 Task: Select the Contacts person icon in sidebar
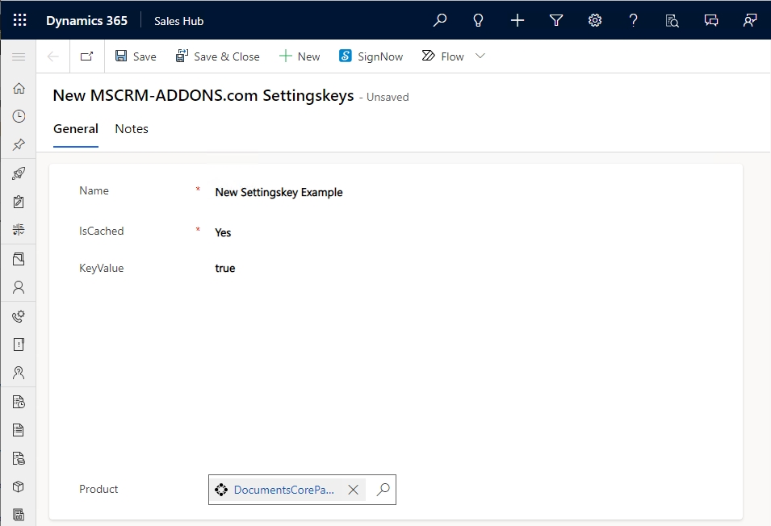(x=19, y=287)
